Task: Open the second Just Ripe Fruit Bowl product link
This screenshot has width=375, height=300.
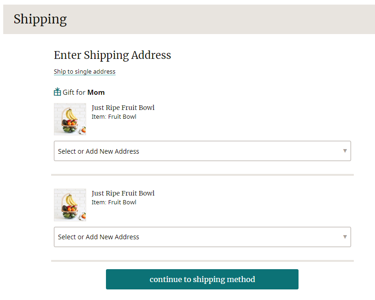Action: pyautogui.click(x=123, y=193)
